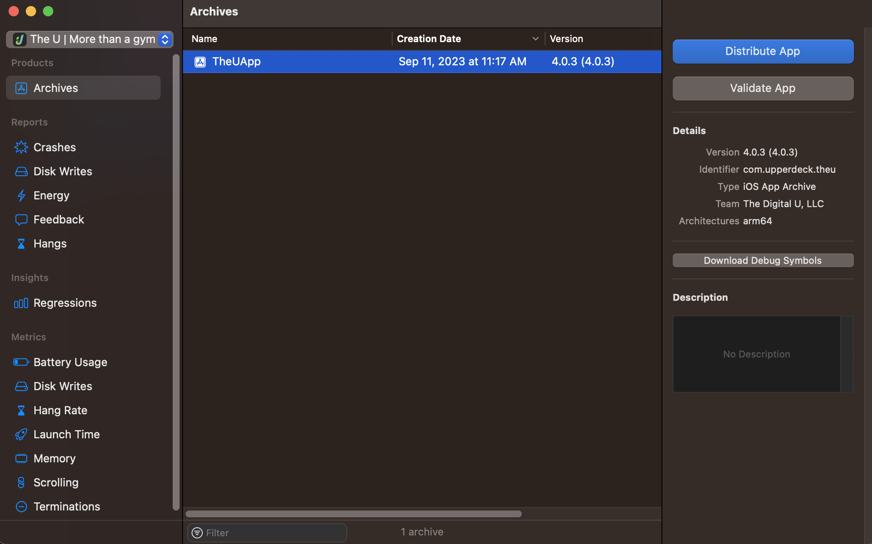
Task: Click the Energy lightning bolt icon
Action: pos(21,196)
